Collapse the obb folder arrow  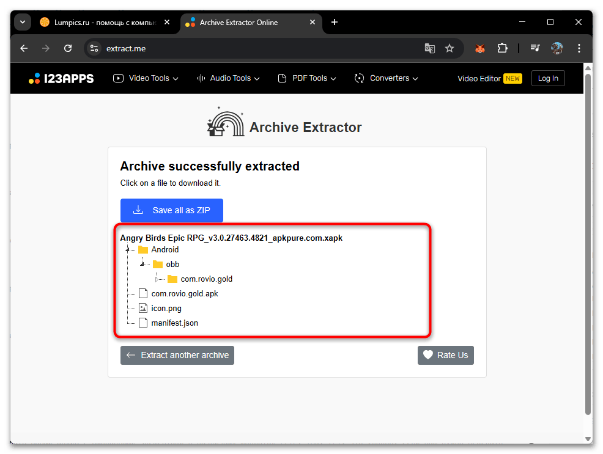coord(142,264)
